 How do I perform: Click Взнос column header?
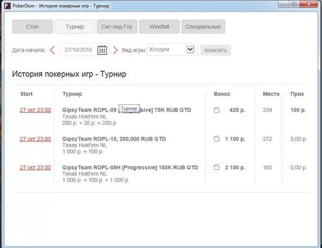[x=222, y=94]
